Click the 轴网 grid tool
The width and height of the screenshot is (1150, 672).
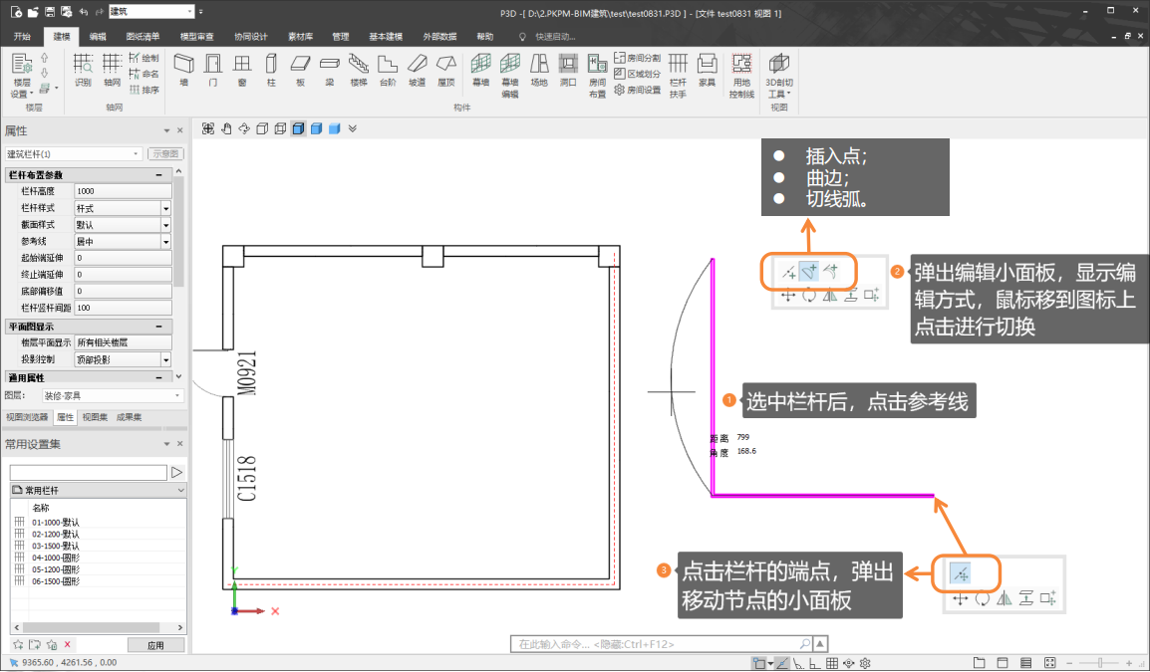click(113, 70)
